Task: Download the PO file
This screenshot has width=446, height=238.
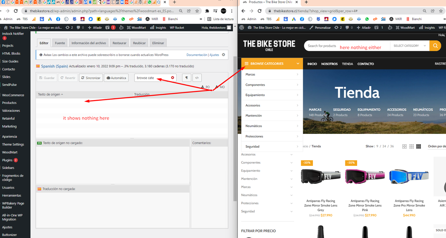Action: point(206,87)
